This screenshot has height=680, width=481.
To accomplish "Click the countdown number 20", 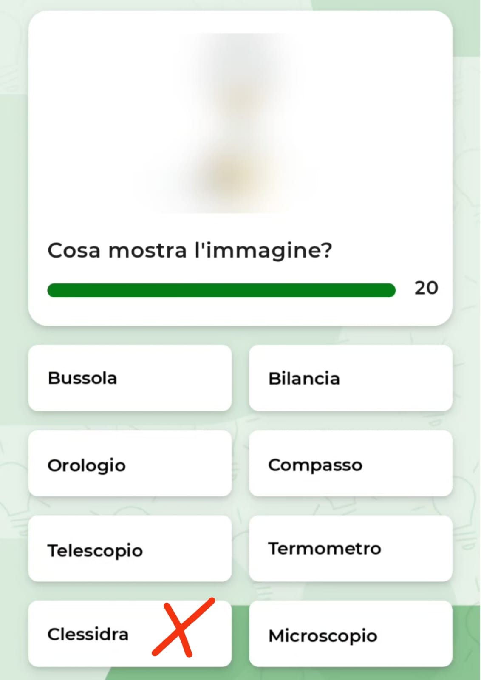I will coord(426,288).
